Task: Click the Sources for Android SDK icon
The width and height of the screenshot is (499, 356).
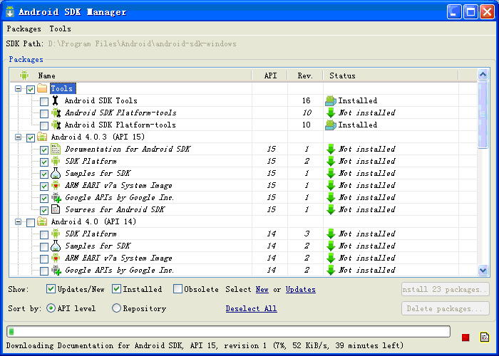Action: (56, 209)
